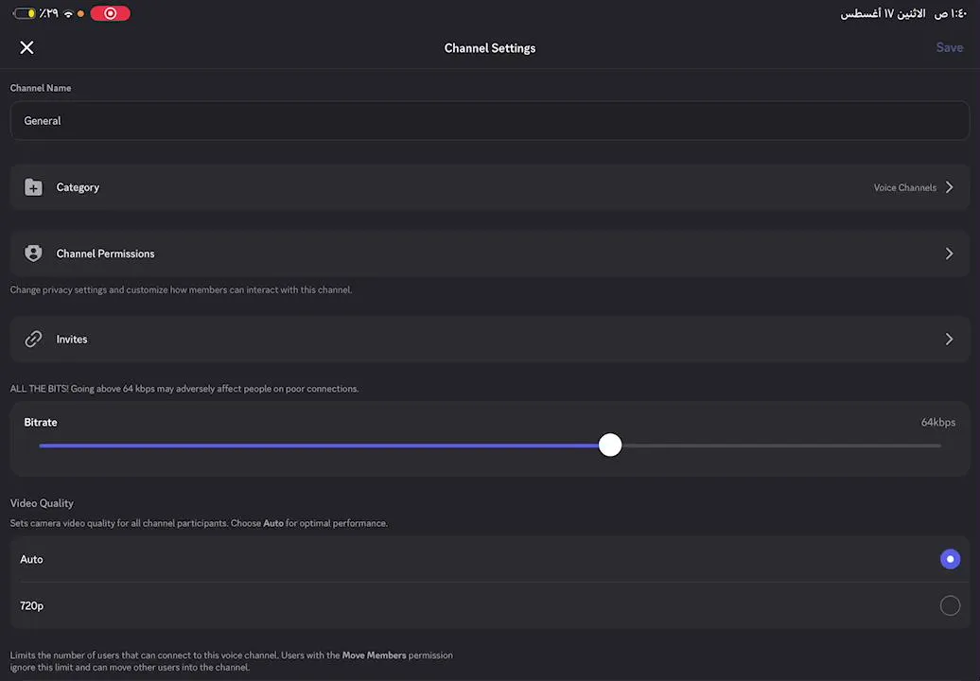
Task: Expand the Channel Permissions chevron
Action: tap(950, 253)
